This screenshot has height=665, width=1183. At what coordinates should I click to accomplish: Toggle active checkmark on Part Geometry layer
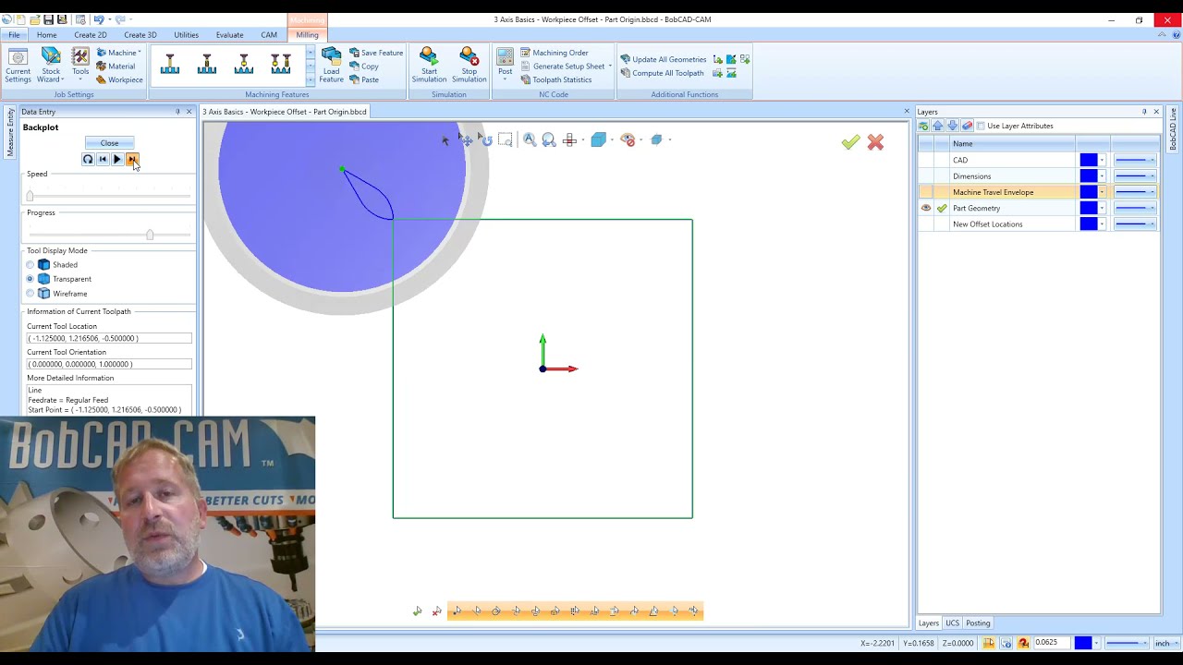pos(942,209)
